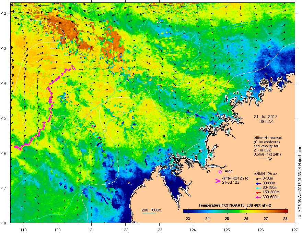The image size is (302, 233).
Task: Click the latitude axis label '-14'
Action: [3, 83]
